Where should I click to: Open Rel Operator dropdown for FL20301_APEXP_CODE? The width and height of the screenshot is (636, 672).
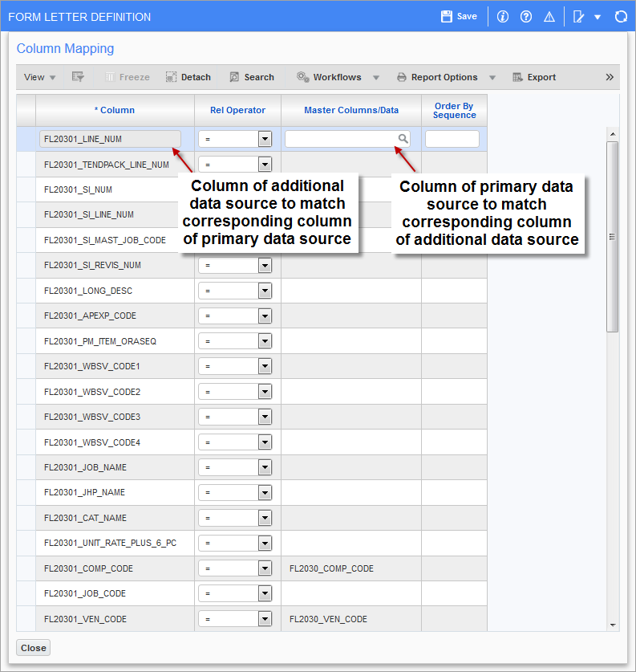tap(265, 316)
